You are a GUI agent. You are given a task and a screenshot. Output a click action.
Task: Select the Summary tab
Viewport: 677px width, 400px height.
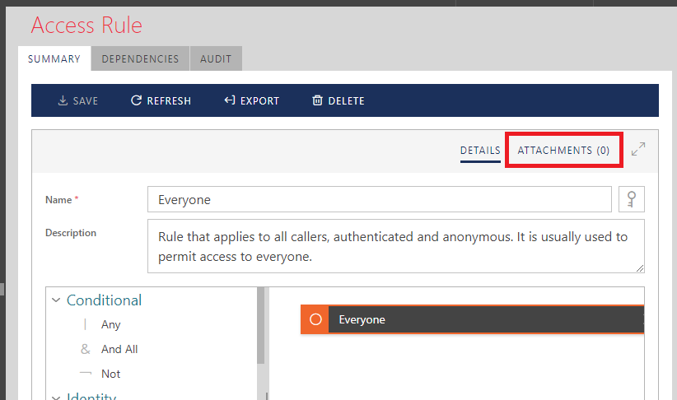54,59
